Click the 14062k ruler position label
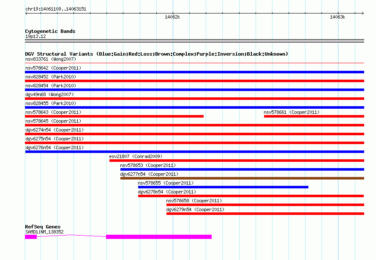The height and width of the screenshot is (260, 376). point(172,17)
